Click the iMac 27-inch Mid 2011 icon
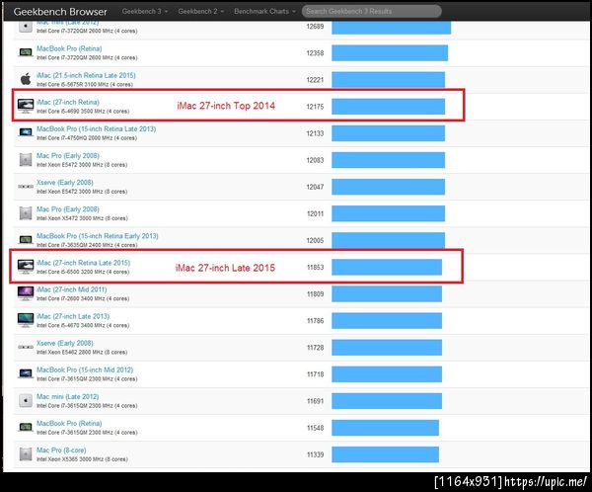 (x=26, y=293)
